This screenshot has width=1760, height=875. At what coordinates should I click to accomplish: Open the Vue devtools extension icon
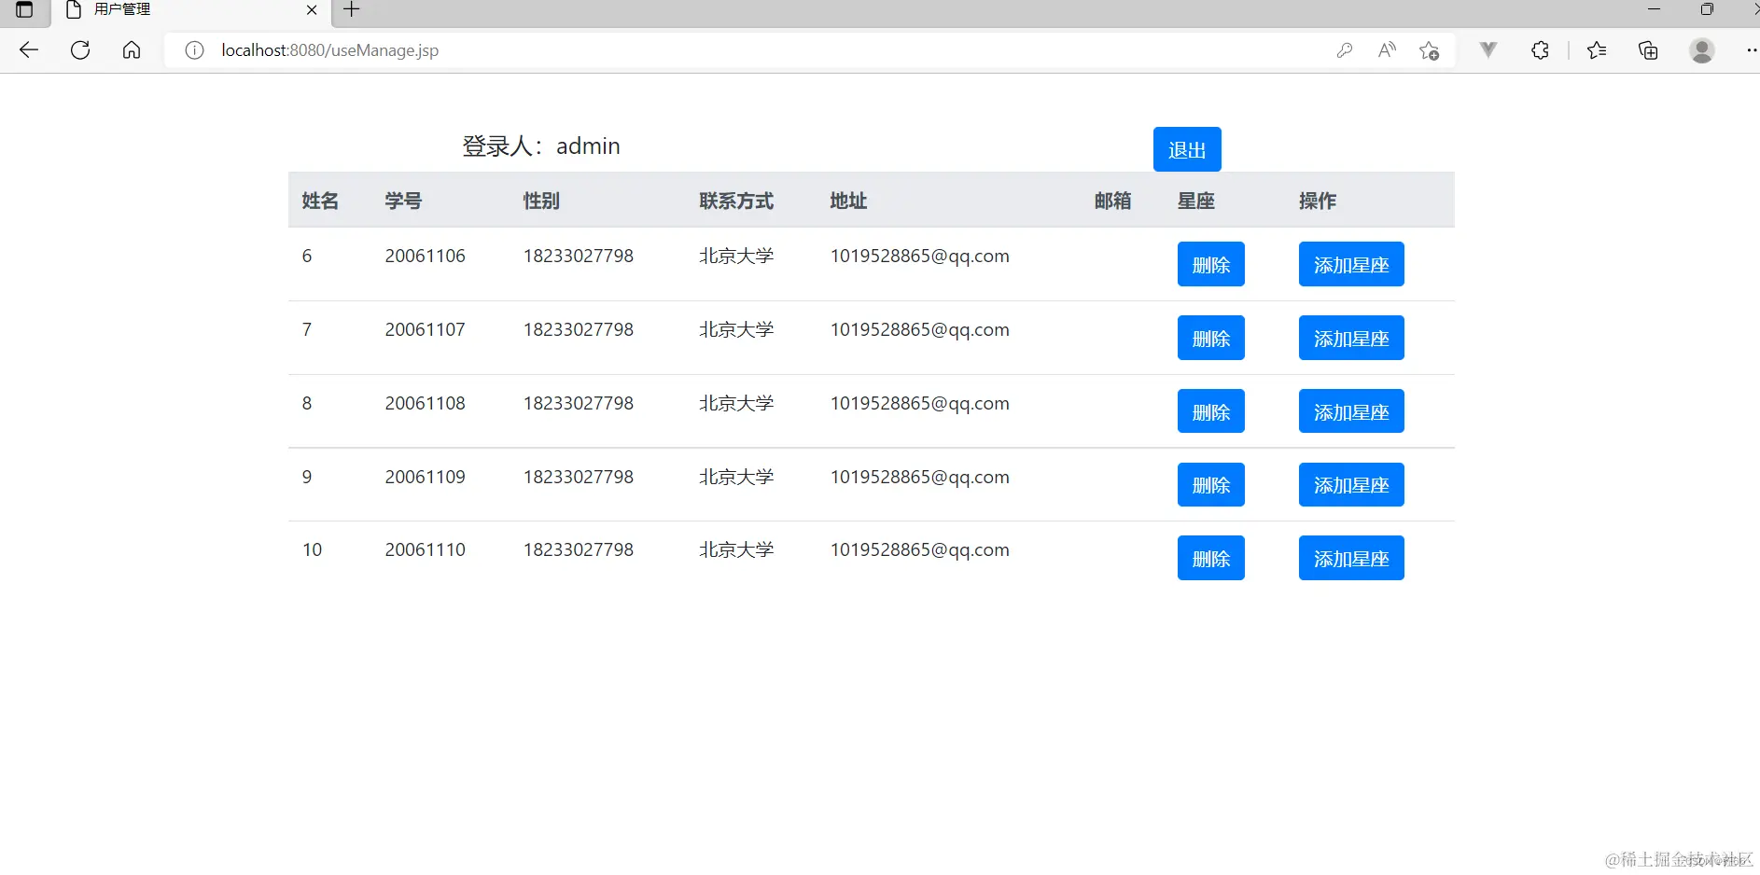[1488, 50]
